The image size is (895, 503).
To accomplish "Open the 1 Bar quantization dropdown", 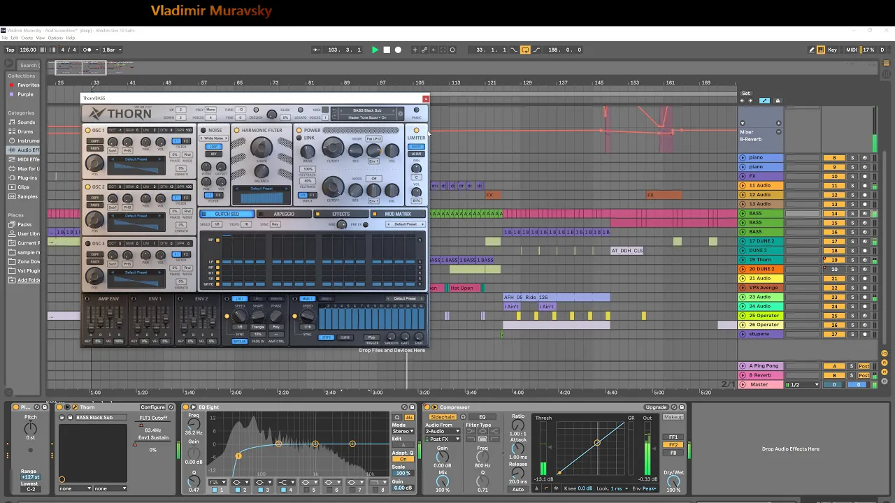I will (x=113, y=50).
